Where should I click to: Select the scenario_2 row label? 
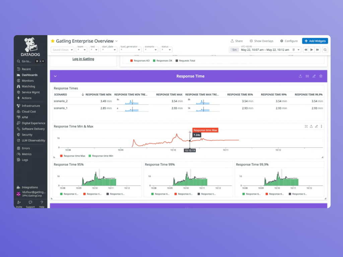61,101
